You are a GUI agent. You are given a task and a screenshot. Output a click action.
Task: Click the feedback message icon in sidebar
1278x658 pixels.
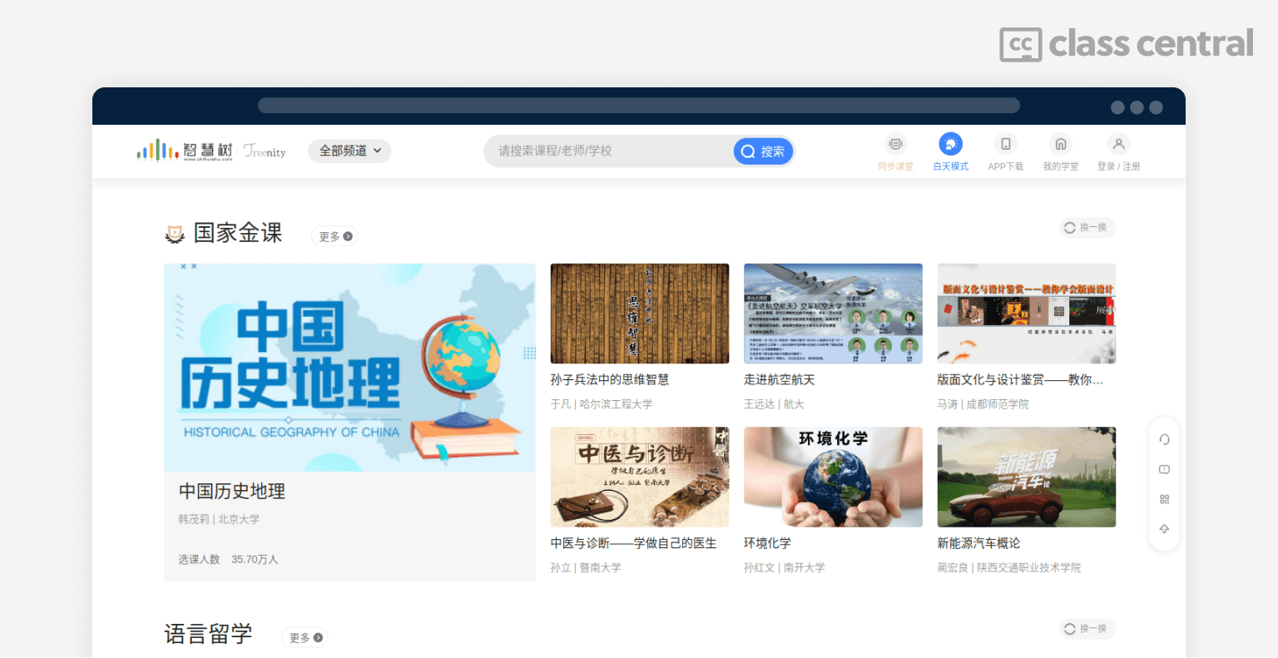pyautogui.click(x=1164, y=469)
